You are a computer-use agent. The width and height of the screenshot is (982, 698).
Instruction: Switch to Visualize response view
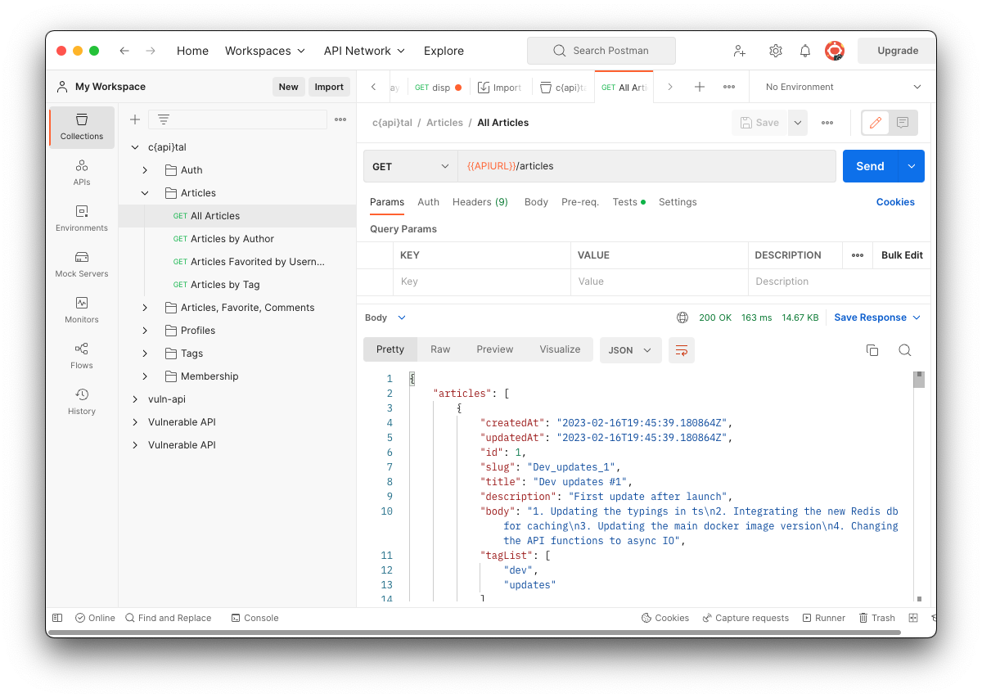pyautogui.click(x=560, y=349)
